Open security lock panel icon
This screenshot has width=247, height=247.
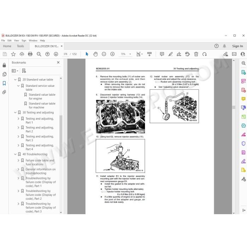[4, 65]
